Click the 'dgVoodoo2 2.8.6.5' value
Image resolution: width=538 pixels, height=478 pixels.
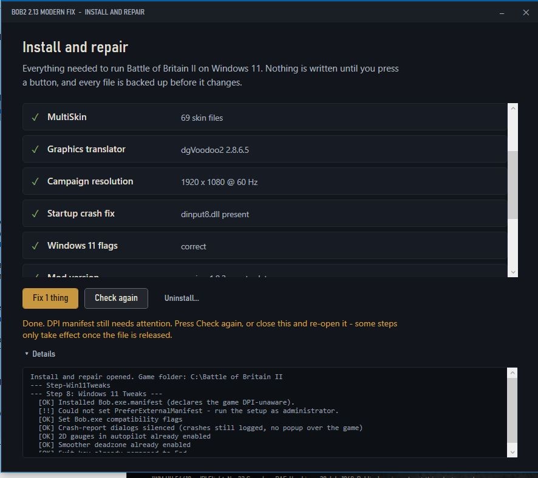point(215,150)
